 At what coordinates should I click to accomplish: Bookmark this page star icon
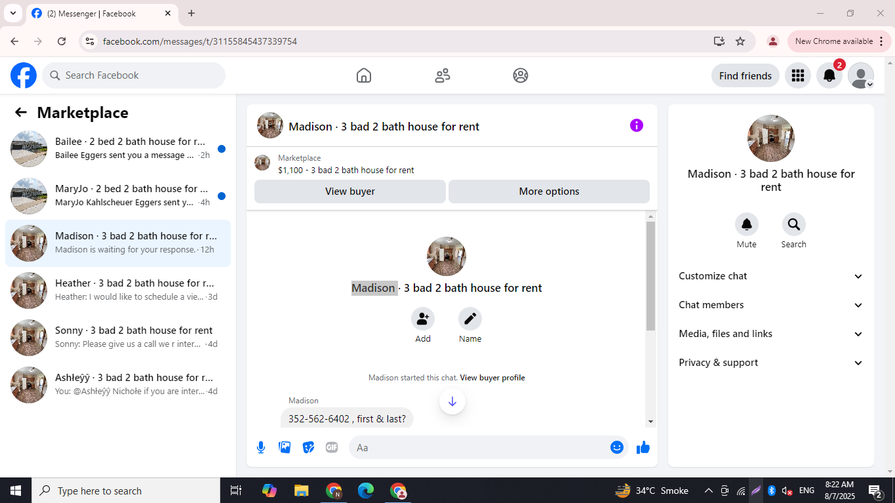740,41
